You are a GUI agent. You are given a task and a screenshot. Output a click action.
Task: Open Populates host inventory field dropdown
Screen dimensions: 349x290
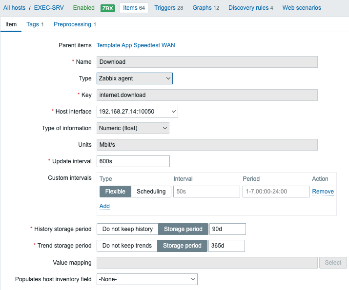pos(147,279)
